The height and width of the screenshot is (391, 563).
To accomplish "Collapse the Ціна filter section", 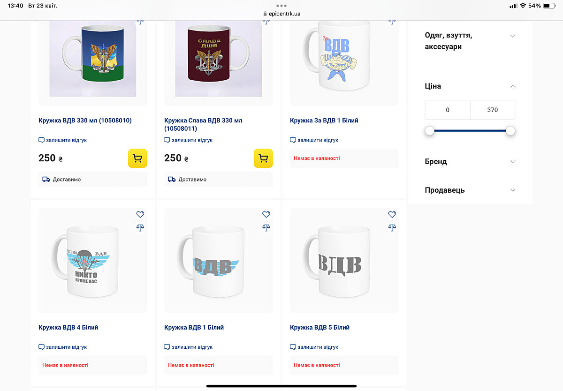I will (x=513, y=86).
